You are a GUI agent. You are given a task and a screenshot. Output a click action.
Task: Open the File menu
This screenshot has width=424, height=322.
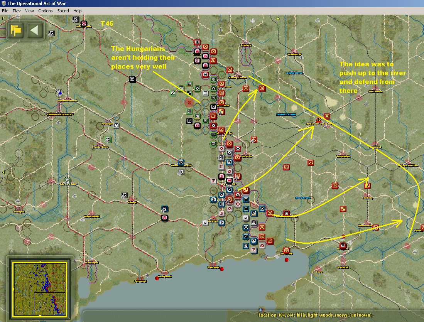click(5, 11)
